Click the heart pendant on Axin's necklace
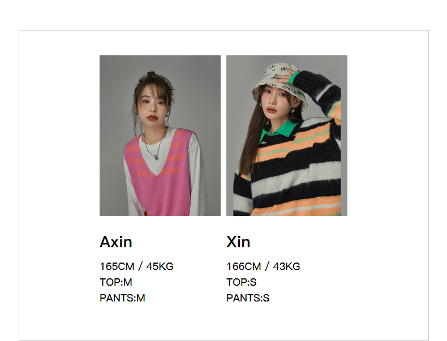The image size is (447, 341). coord(157,158)
